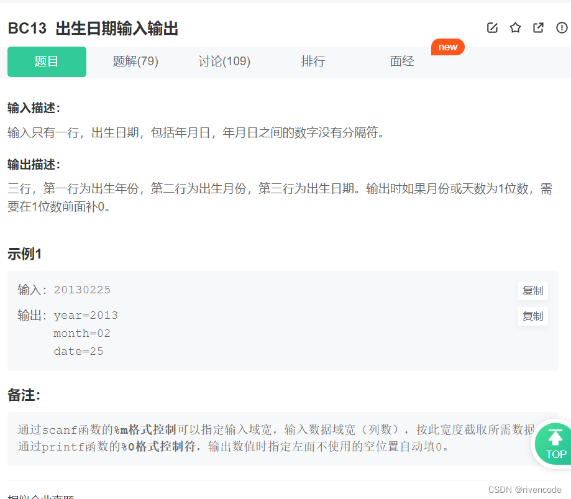Click the bold %0格式控制符 text
571x499 pixels.
[158, 447]
